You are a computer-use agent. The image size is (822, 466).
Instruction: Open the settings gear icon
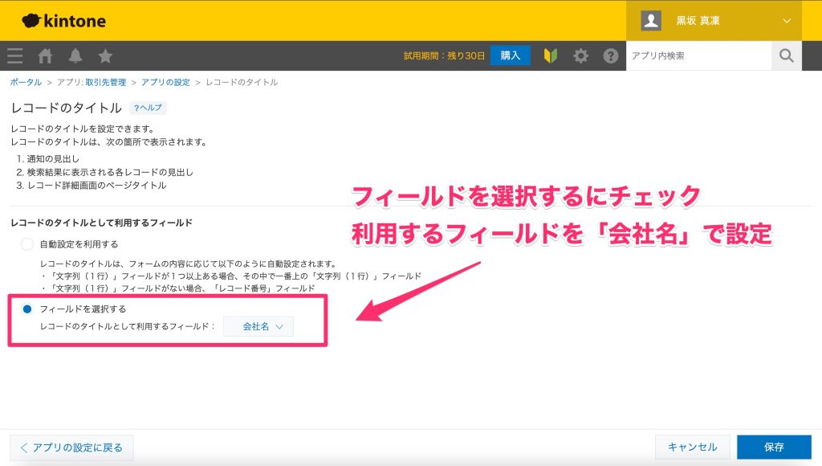coord(580,55)
